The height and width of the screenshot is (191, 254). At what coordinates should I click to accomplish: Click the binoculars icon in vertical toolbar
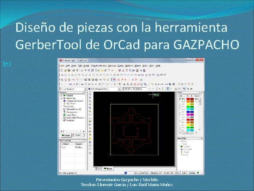(x=90, y=121)
